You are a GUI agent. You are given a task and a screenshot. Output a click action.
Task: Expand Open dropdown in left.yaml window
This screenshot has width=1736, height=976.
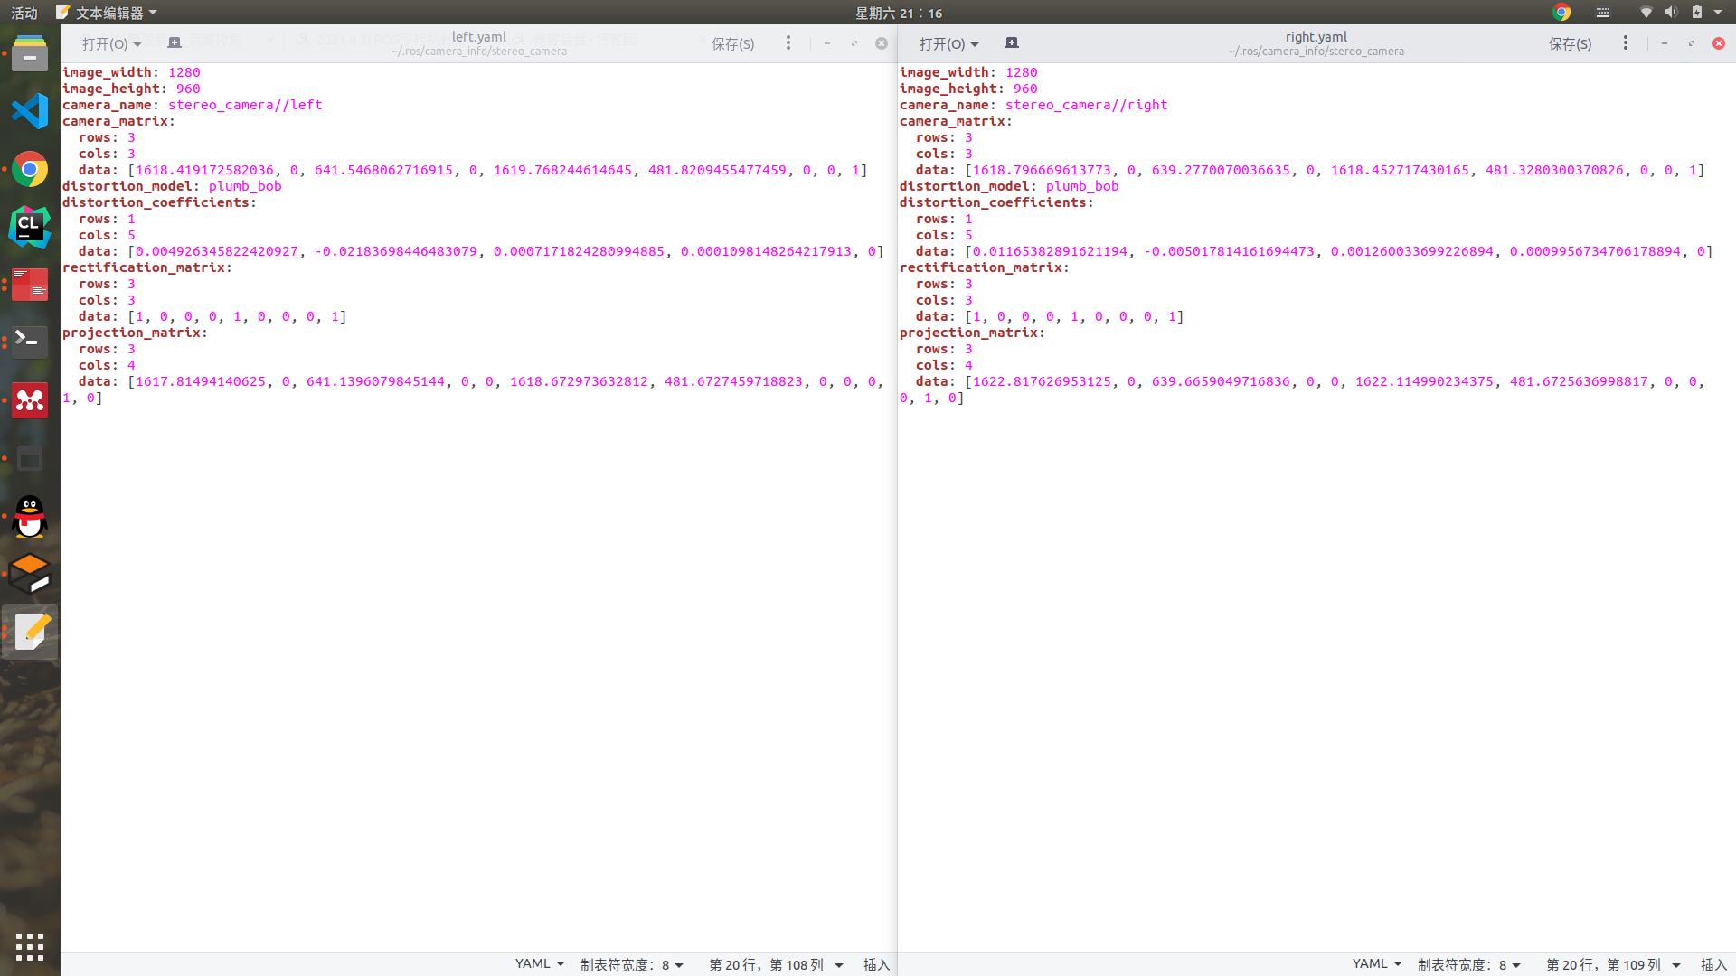coord(112,43)
